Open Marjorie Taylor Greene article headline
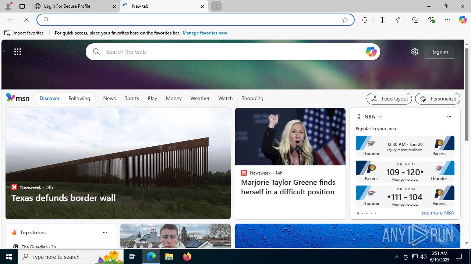Screen dimensions: 471x264 [x=288, y=187]
